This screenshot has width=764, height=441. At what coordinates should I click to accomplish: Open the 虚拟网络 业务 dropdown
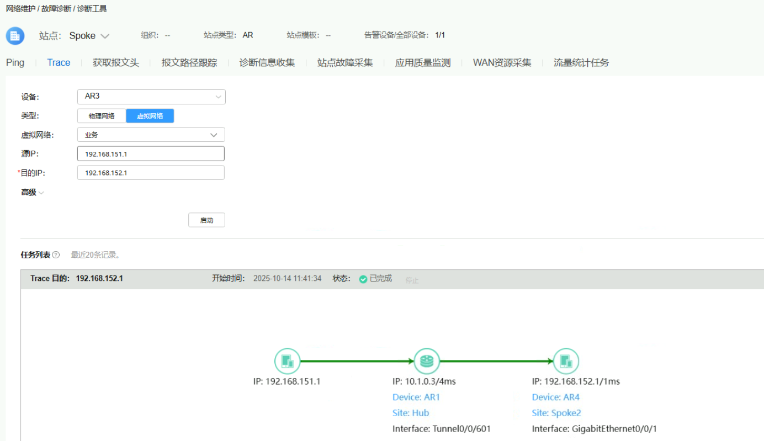151,135
